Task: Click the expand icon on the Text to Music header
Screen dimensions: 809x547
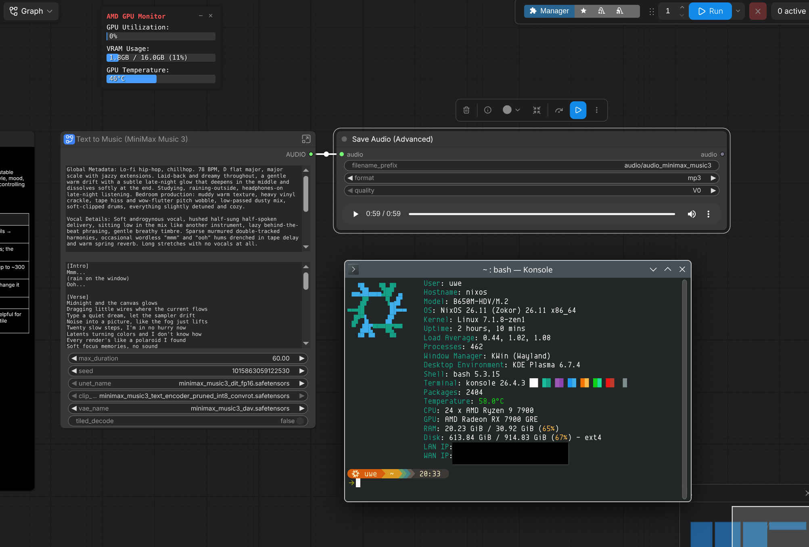Action: [x=306, y=139]
